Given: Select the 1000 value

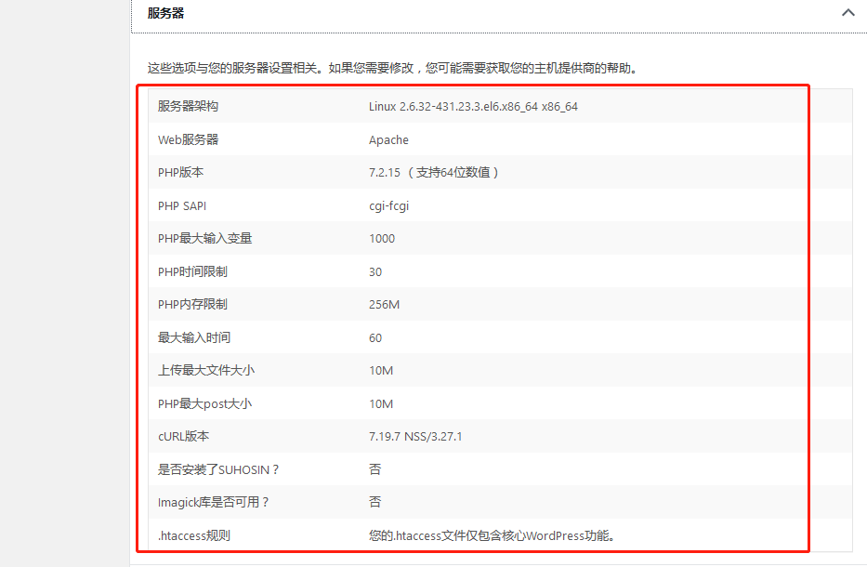Looking at the screenshot, I should click(x=382, y=238).
